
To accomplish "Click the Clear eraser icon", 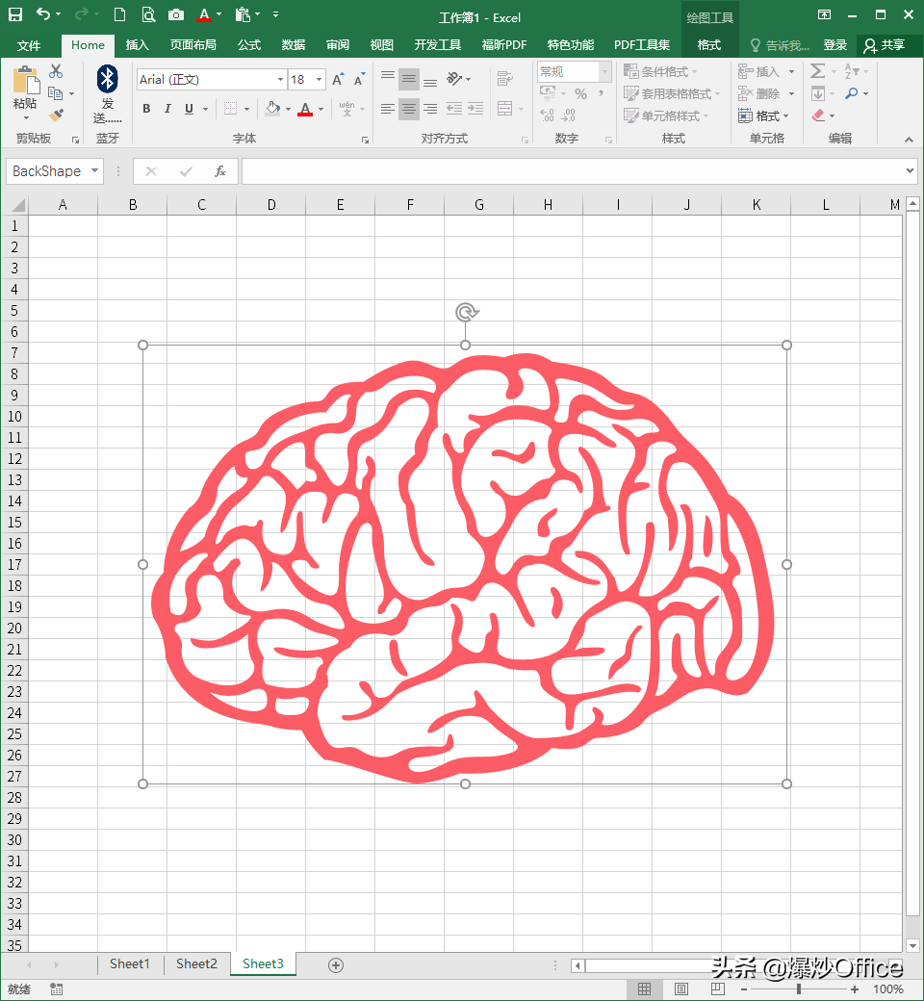I will pos(818,115).
